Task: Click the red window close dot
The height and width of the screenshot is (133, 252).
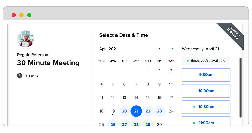Action: click(14, 15)
